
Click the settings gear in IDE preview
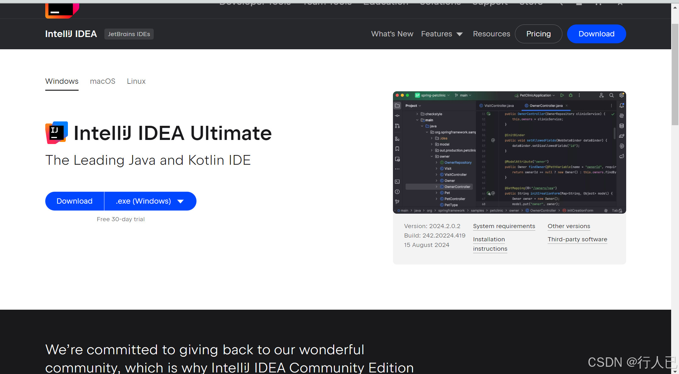tap(621, 95)
